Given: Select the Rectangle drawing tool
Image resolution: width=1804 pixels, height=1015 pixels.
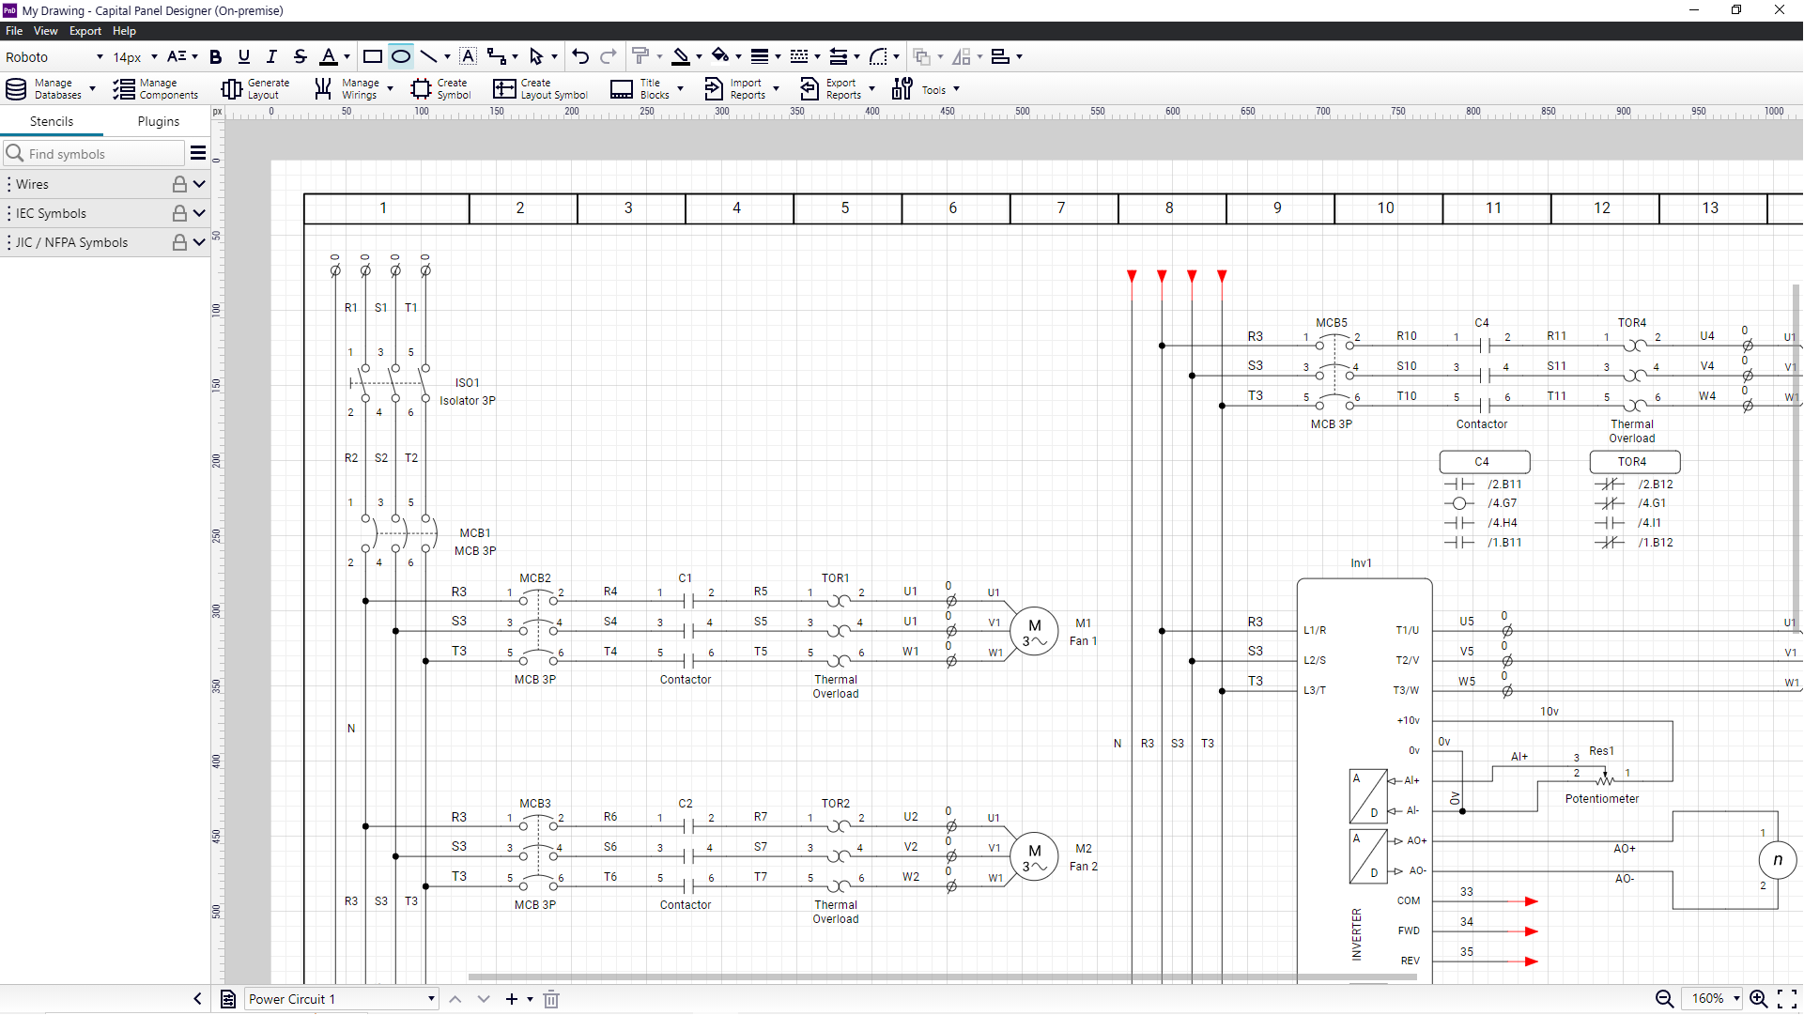Looking at the screenshot, I should pyautogui.click(x=372, y=56).
